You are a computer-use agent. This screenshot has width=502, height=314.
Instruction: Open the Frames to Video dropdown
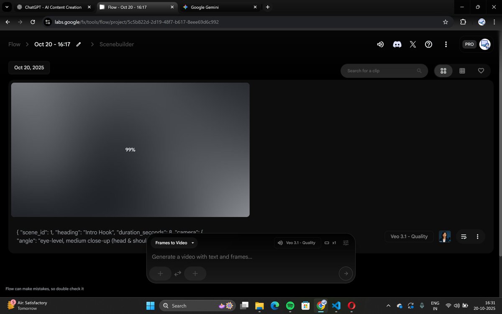click(174, 243)
